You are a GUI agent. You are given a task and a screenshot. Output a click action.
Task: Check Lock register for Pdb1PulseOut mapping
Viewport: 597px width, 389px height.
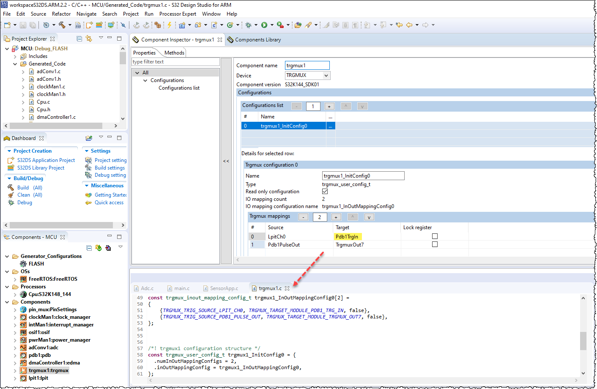tap(435, 244)
